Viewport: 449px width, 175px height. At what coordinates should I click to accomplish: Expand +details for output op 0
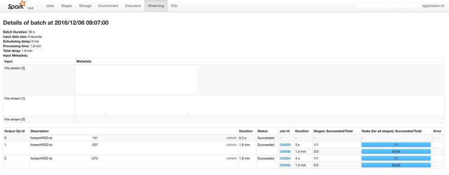pos(231,138)
